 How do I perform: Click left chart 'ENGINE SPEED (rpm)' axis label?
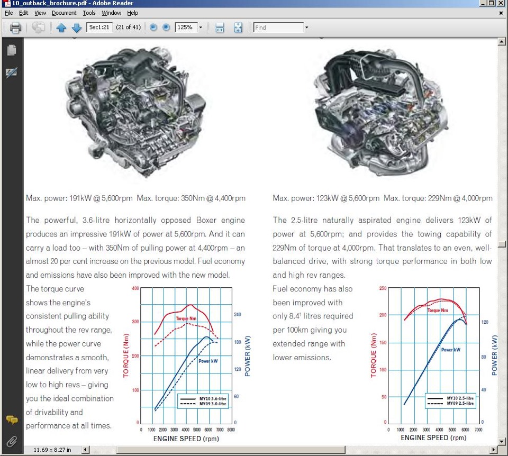[186, 439]
